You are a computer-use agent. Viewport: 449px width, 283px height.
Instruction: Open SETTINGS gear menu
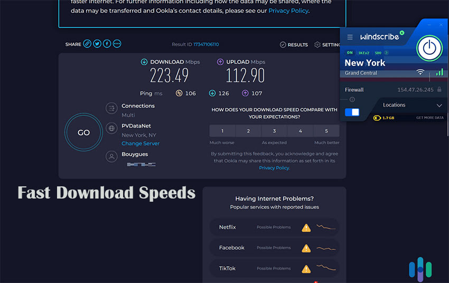[327, 45]
